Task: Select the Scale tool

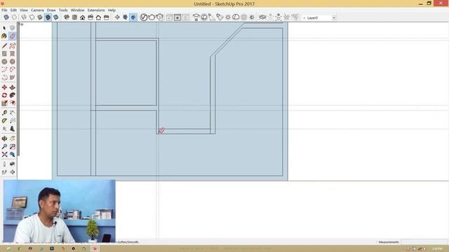Action: click(x=4, y=103)
